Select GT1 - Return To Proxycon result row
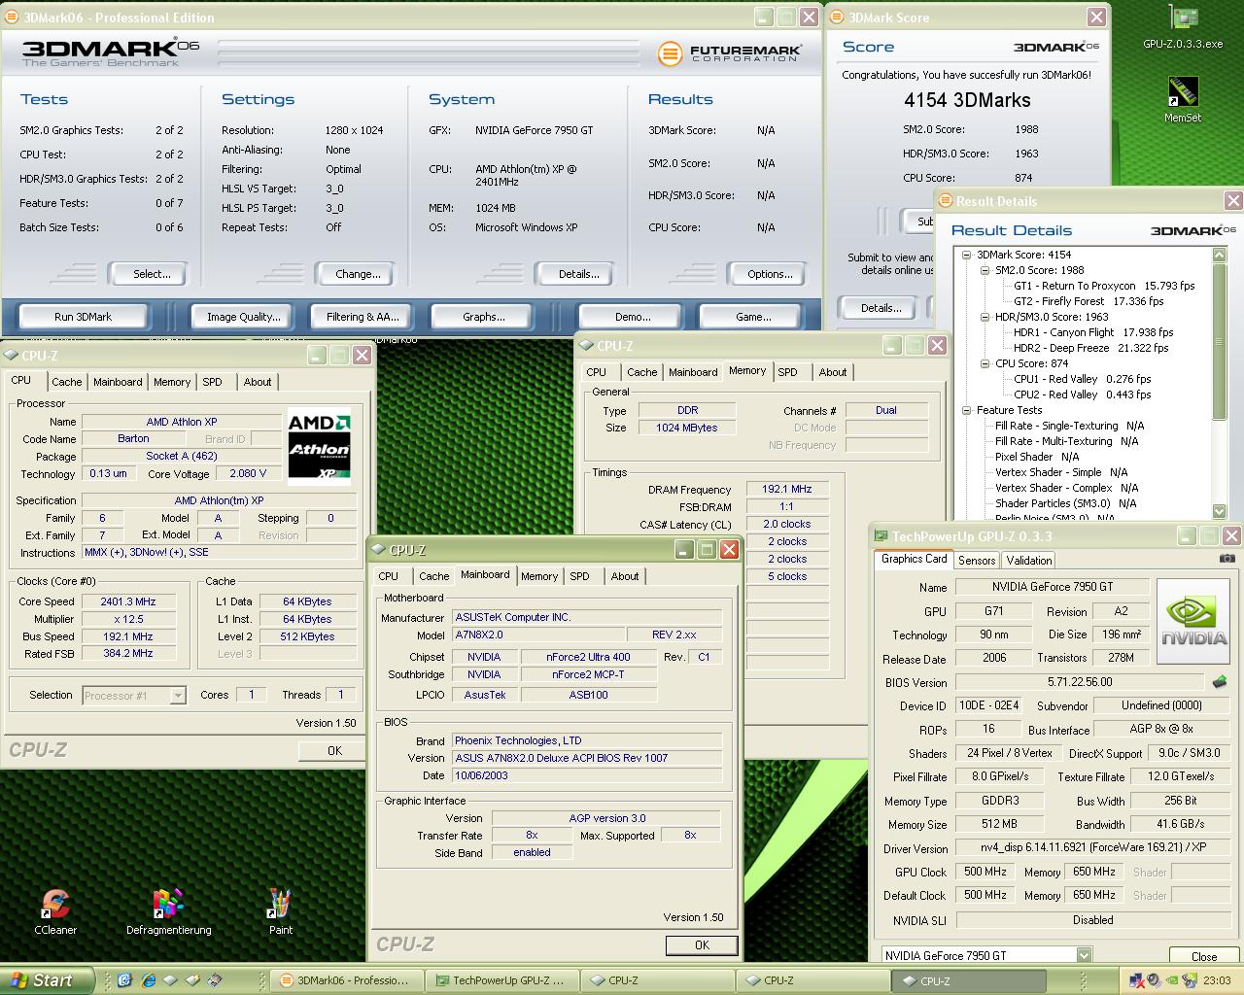Image resolution: width=1244 pixels, height=995 pixels. [1104, 286]
